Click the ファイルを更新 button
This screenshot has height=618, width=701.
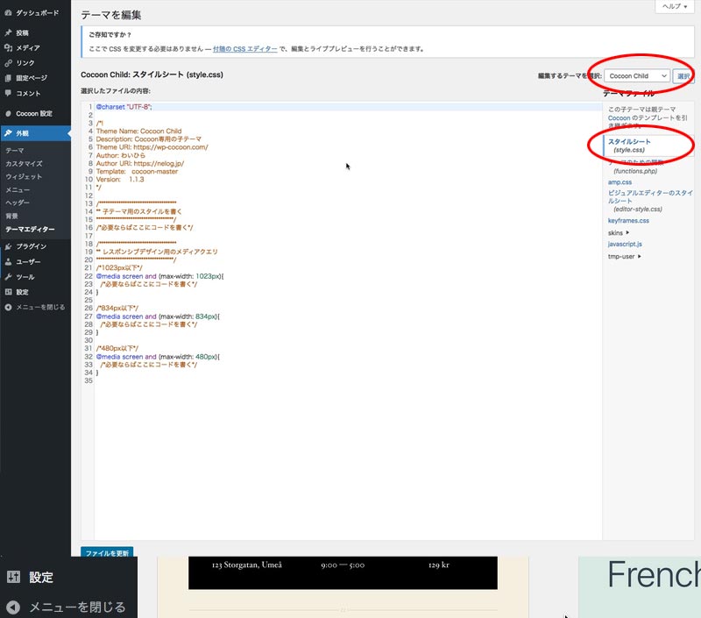click(x=107, y=553)
